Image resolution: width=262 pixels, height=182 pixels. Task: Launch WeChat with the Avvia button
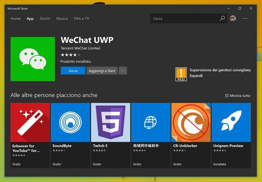pos(73,71)
